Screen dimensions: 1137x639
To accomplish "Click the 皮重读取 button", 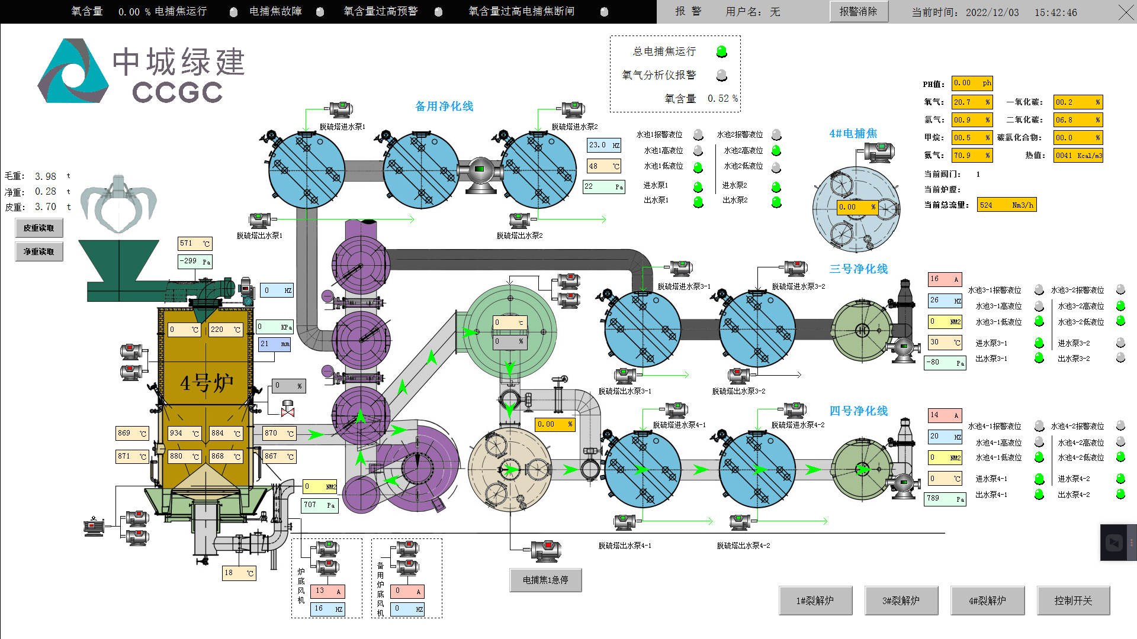I will 39,228.
